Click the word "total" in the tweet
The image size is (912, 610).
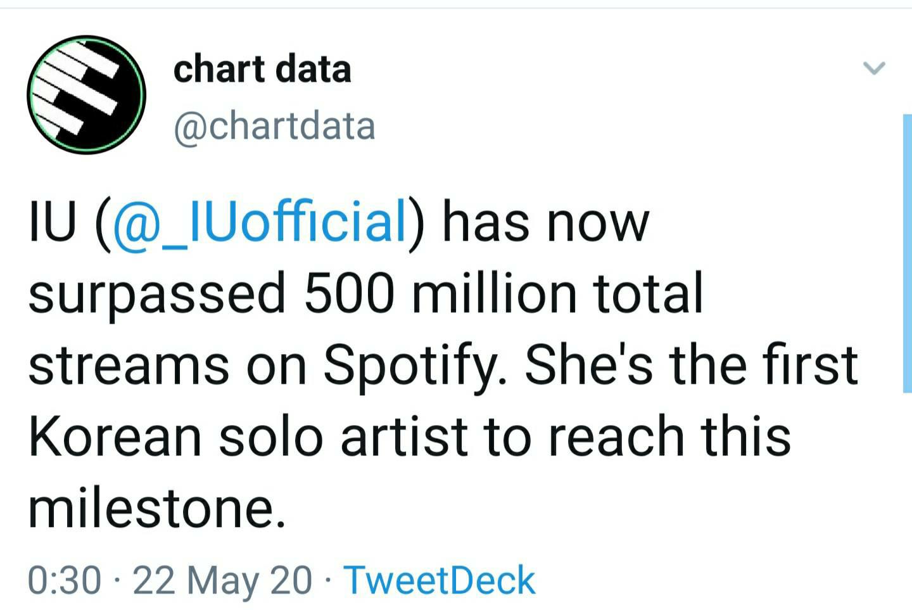649,293
